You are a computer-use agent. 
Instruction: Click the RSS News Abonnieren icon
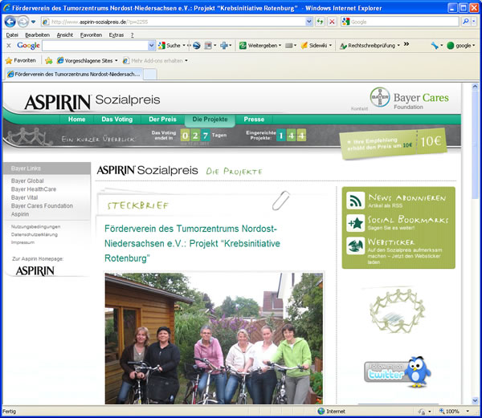[356, 201]
